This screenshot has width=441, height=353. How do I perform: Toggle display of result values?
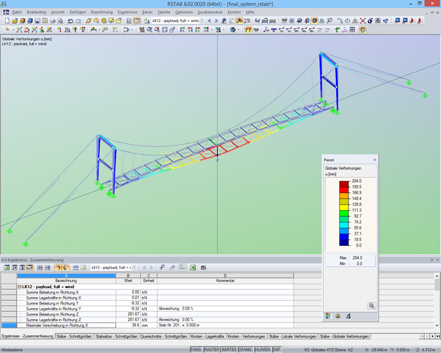click(x=247, y=21)
